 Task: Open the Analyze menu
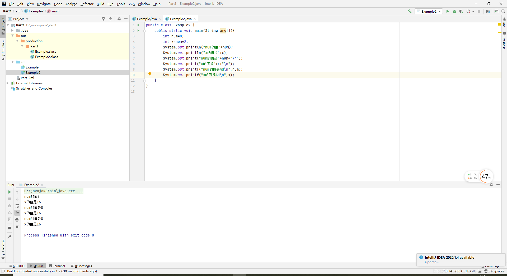tap(71, 4)
